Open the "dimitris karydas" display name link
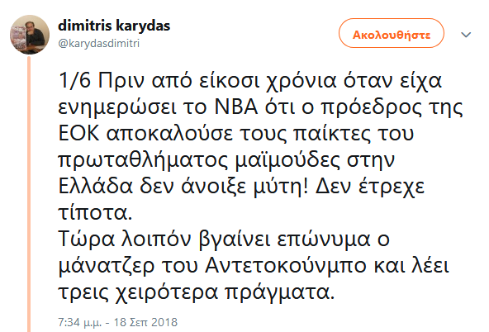 pyautogui.click(x=114, y=26)
